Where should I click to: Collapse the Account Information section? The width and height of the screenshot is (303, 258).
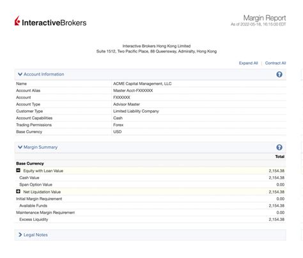tap(20, 74)
